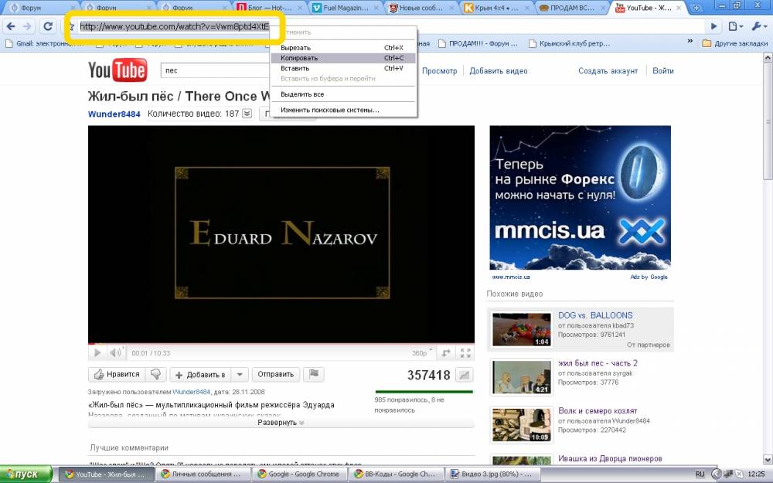Open the www.mmcis.ua ad link
Screen dimensions: 773x483
pos(511,277)
